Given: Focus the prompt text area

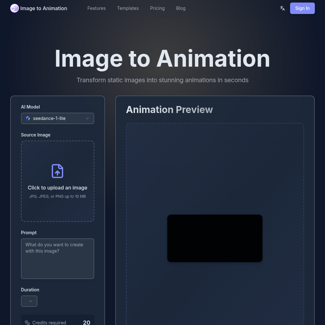Looking at the screenshot, I should 57,258.
